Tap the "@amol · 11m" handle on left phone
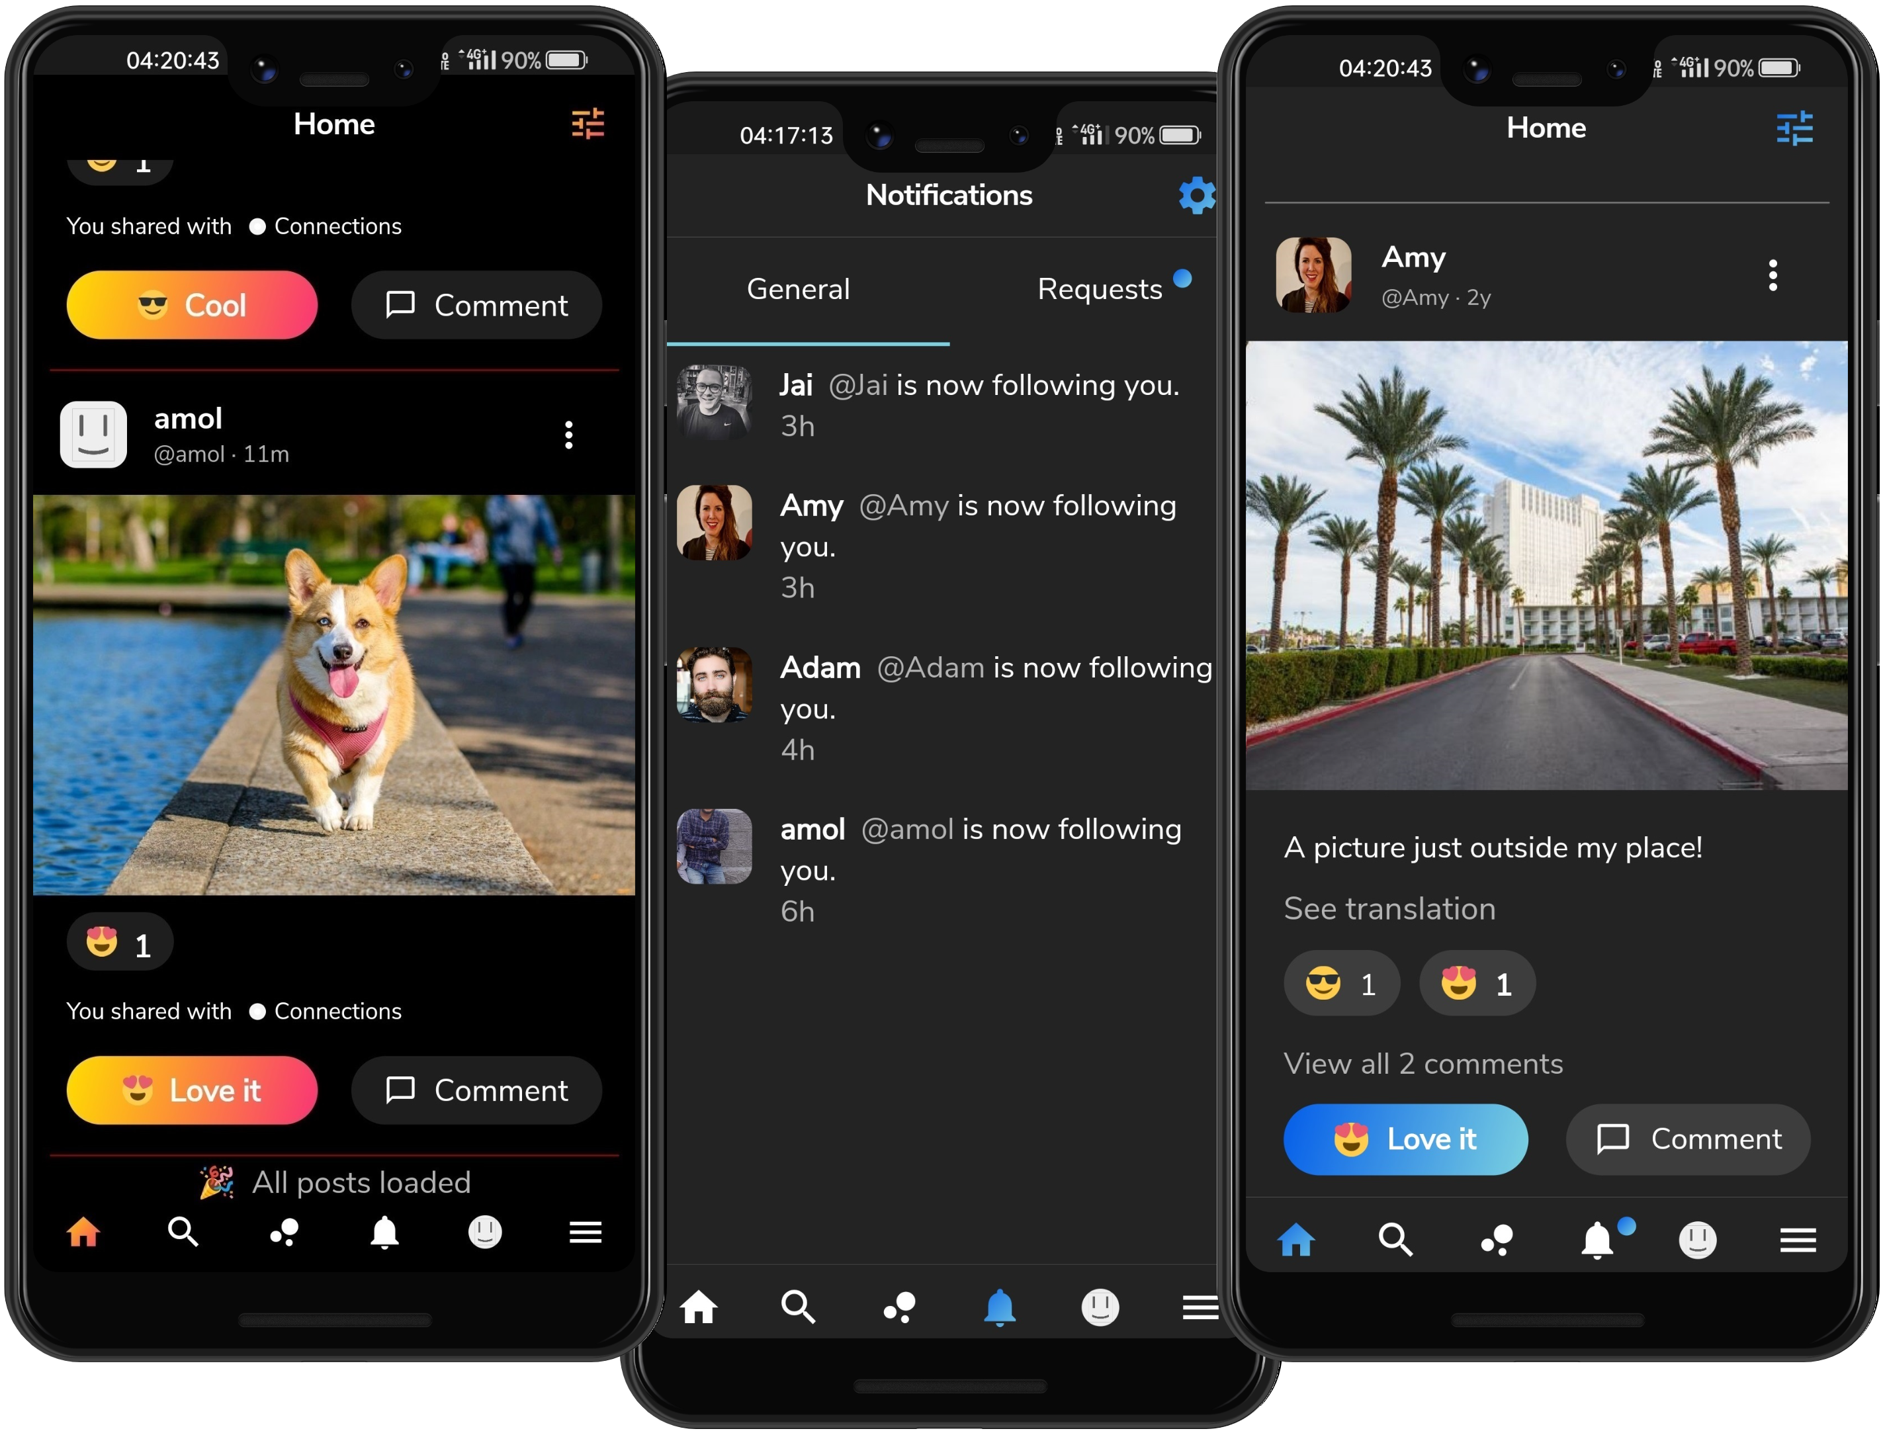The width and height of the screenshot is (1883, 1431). (222, 454)
